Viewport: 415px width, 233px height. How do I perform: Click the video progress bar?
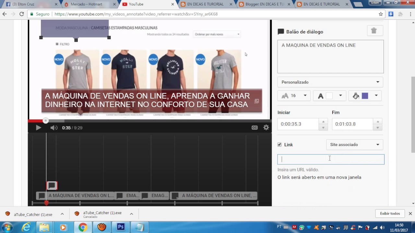(149, 121)
